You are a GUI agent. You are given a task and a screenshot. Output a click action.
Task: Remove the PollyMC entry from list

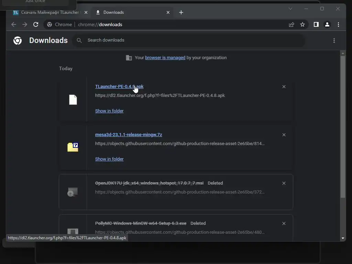click(284, 223)
